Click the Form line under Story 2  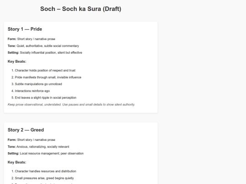tap(31, 140)
